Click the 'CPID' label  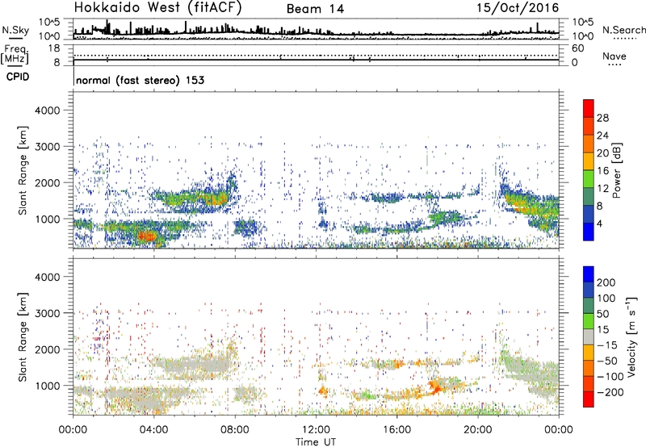click(x=18, y=77)
